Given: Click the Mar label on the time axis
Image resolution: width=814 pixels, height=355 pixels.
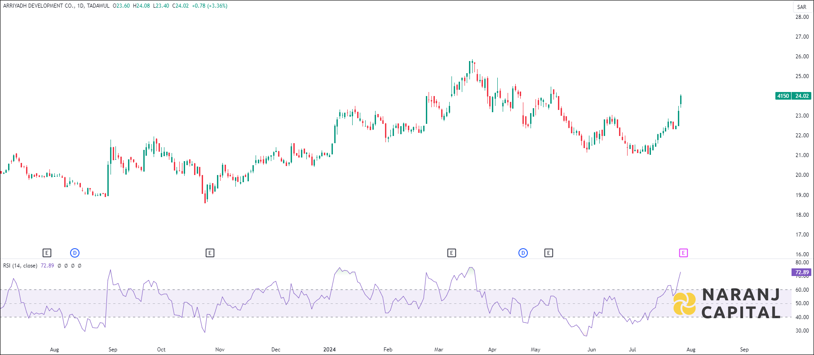Looking at the screenshot, I should click(x=438, y=350).
